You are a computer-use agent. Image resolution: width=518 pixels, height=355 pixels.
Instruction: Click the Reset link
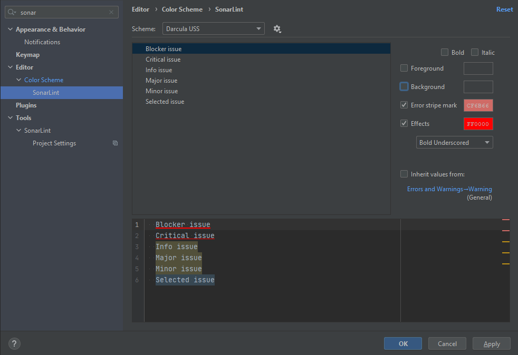(x=504, y=9)
